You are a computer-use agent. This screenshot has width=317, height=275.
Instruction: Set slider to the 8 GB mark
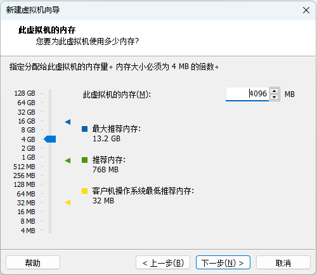point(50,130)
